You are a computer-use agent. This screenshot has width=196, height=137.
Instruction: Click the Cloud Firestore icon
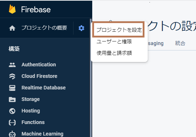(x=12, y=76)
